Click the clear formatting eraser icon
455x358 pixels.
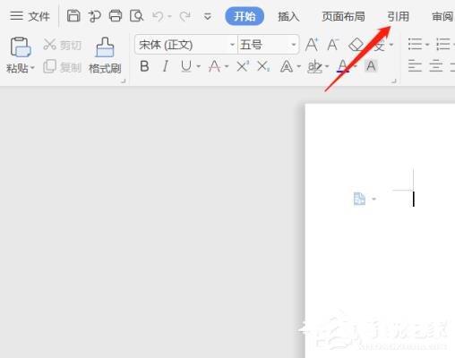(356, 45)
